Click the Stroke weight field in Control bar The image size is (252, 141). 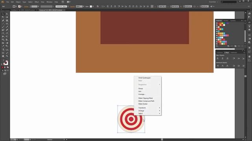[x=34, y=7]
